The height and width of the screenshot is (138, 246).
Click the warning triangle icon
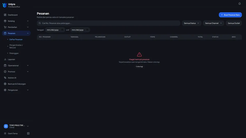click(x=139, y=54)
